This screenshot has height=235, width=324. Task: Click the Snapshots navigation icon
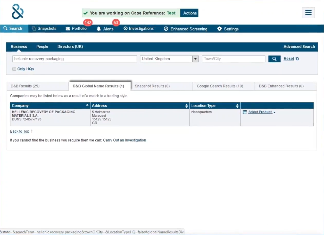point(34,29)
